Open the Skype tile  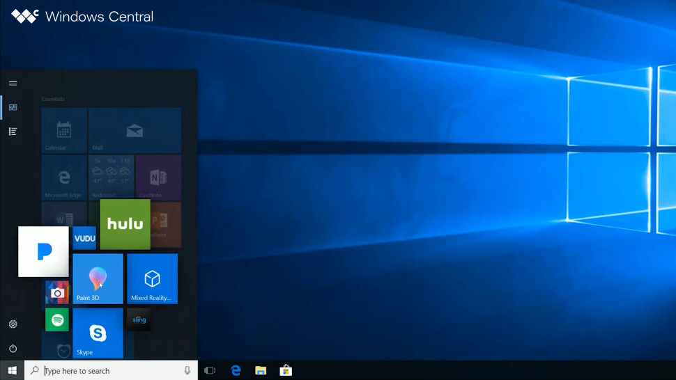pos(98,333)
